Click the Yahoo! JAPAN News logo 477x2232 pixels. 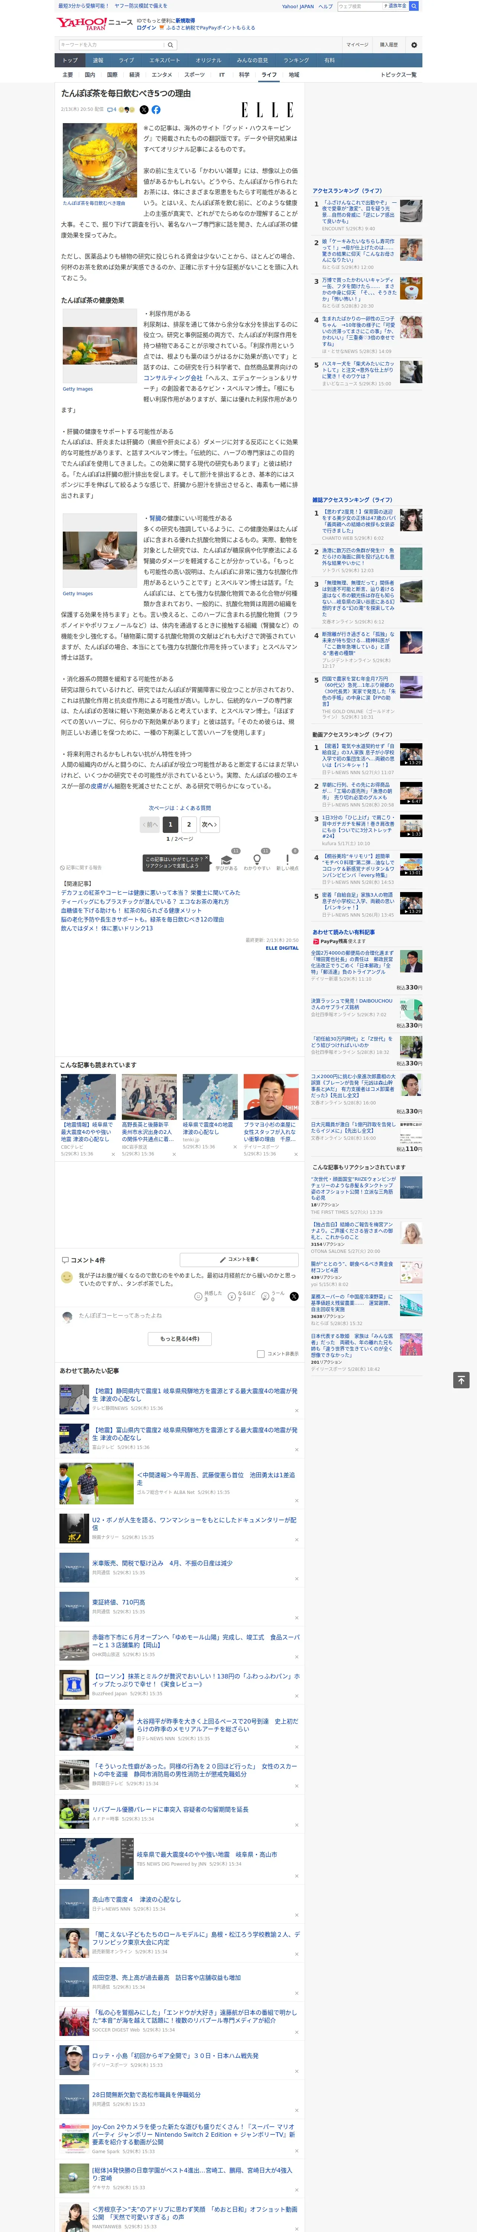point(95,23)
